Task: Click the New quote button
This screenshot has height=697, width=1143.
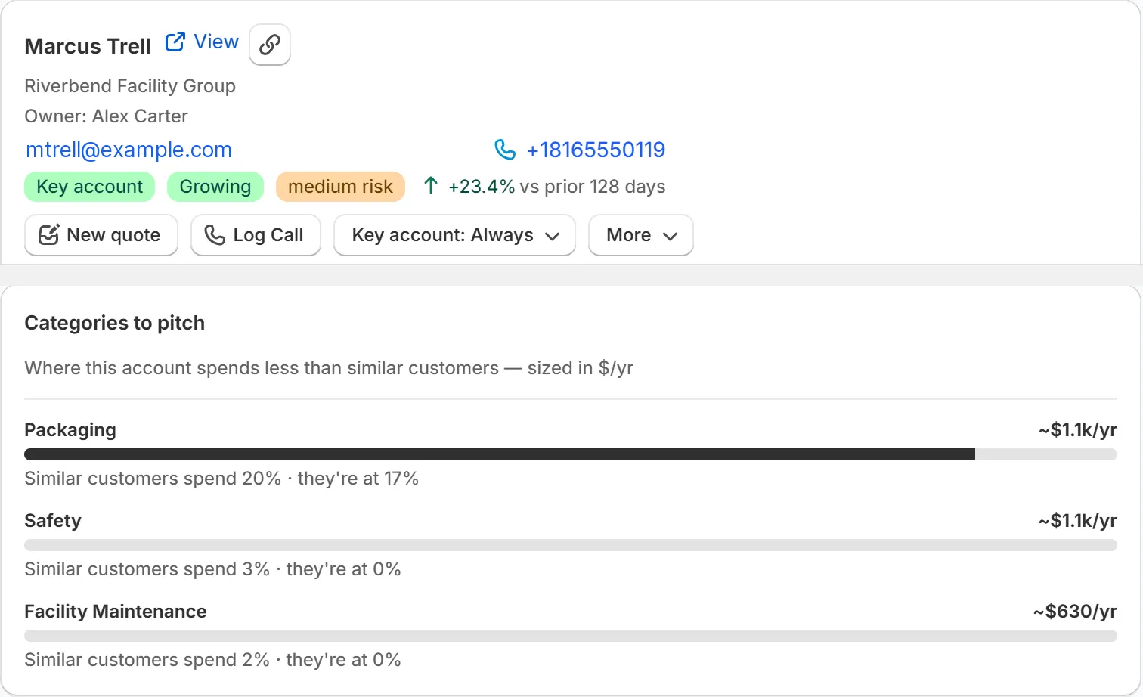Action: 101,235
